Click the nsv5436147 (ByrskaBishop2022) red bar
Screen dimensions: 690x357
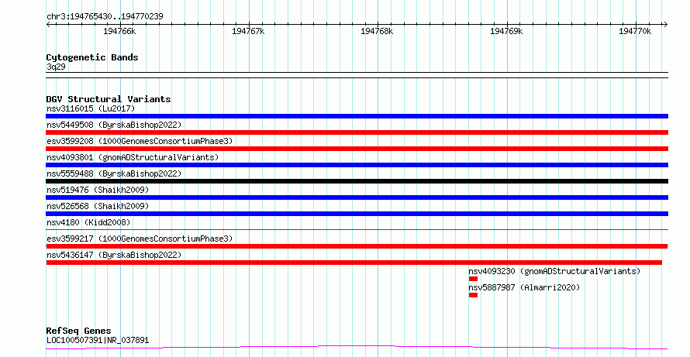point(354,263)
